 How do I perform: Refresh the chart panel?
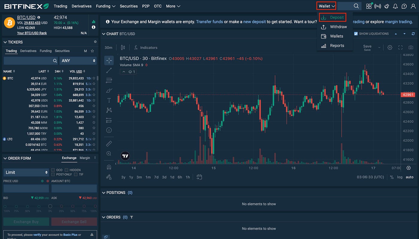[x=413, y=34]
